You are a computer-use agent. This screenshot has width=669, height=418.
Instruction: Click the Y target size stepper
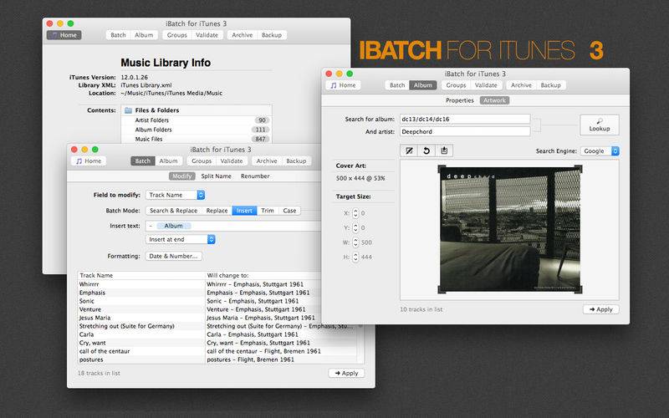point(355,227)
